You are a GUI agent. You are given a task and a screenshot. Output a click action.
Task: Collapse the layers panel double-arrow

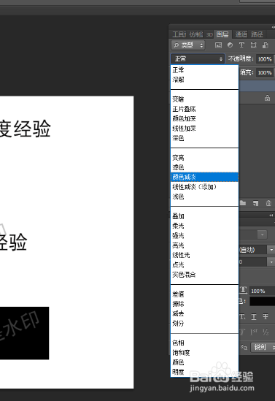[273, 27]
